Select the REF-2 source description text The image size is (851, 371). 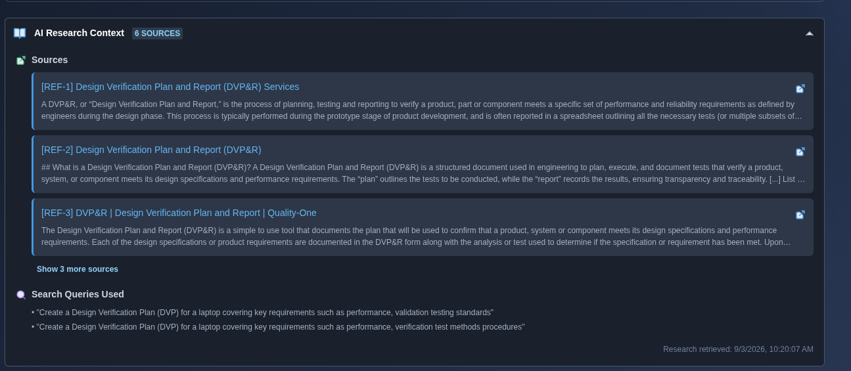pos(423,173)
